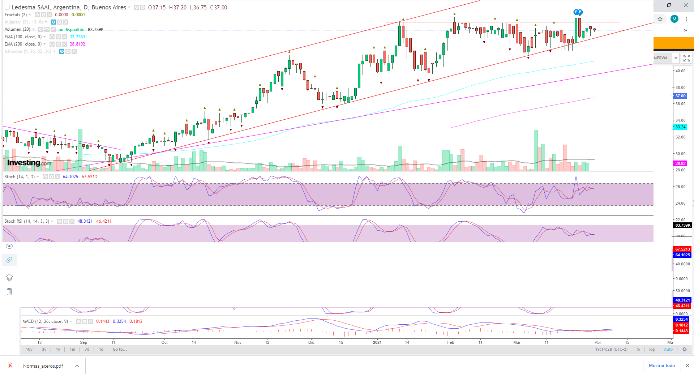Open the MERVAL dropdown arrow
694x376 pixels.
(676, 58)
